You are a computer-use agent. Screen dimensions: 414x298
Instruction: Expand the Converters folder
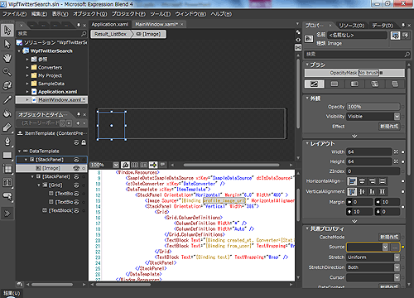click(x=27, y=67)
